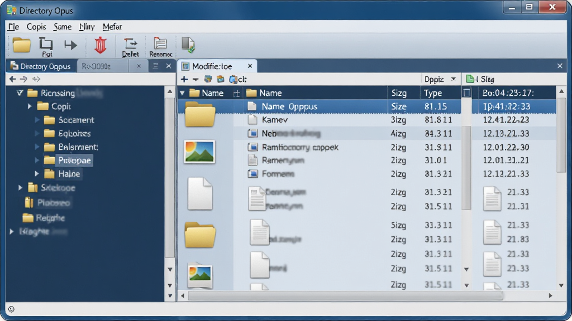Click the Deliet toolbar button
The height and width of the screenshot is (321, 572).
[x=130, y=48]
